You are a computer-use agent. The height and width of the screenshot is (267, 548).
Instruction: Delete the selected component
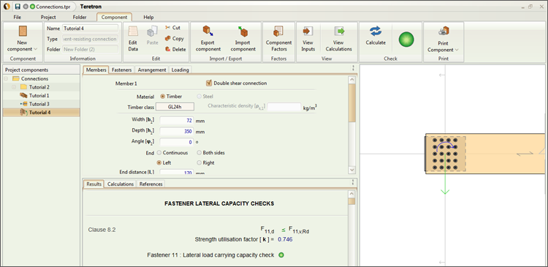point(175,49)
